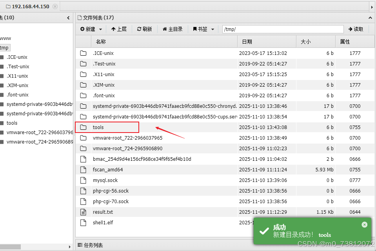Click the .Test-unix folder icon in file list

[x=83, y=64]
